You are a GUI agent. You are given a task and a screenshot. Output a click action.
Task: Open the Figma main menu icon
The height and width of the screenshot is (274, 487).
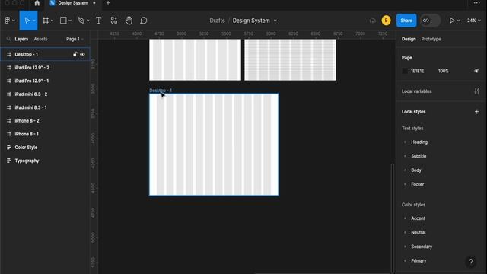tap(8, 21)
